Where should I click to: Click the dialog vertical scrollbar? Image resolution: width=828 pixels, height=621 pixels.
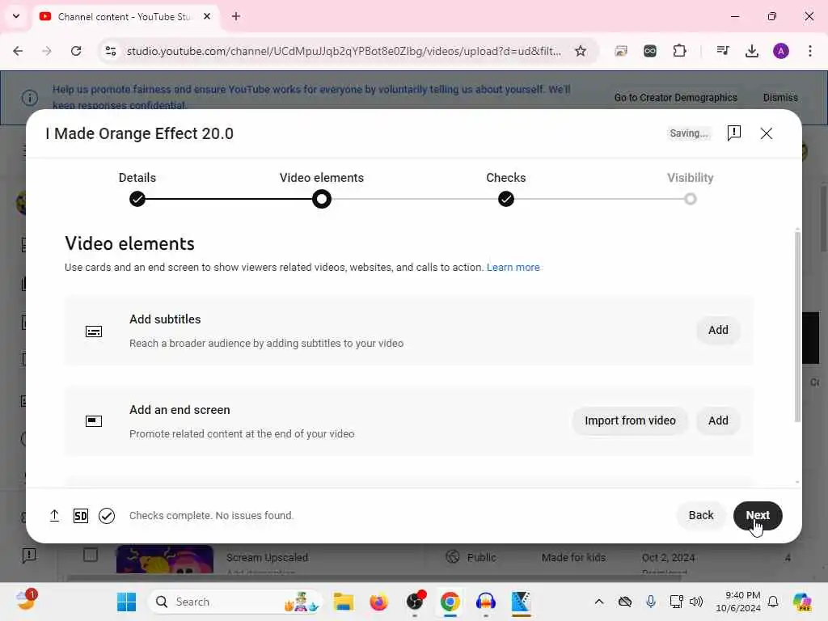797,325
